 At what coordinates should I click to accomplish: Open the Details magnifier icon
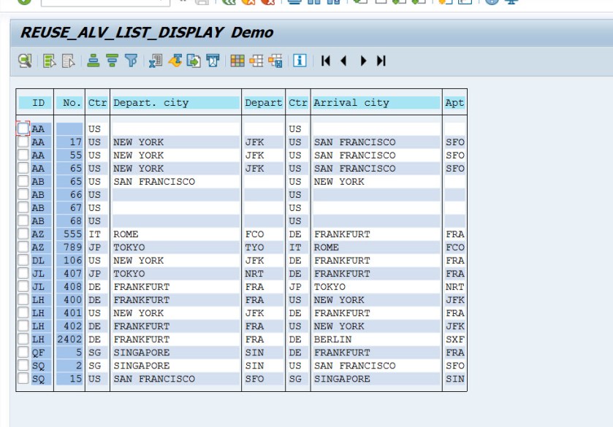(x=25, y=61)
